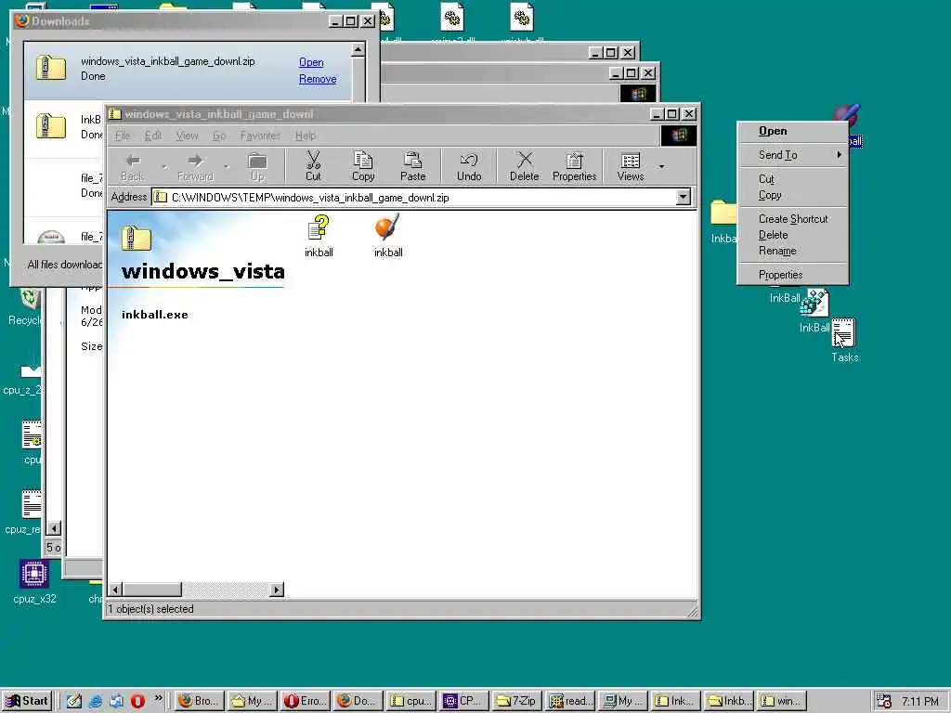Click the first Quick Launch notepad icon
This screenshot has height=713, width=951.
click(74, 701)
